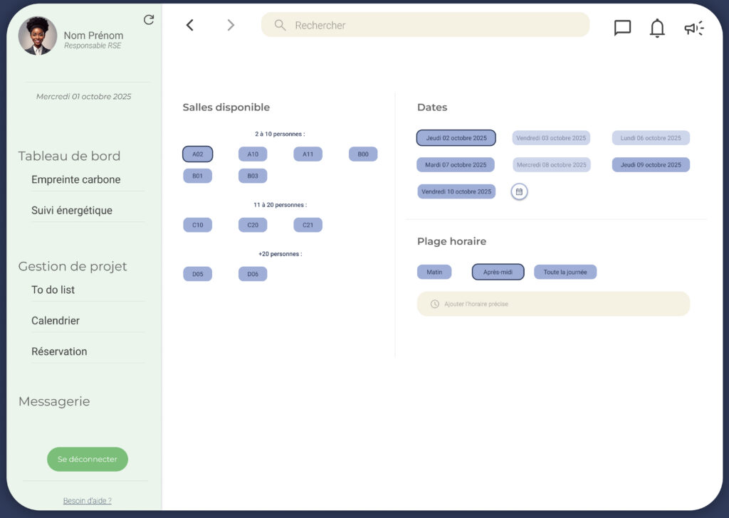Screen dimensions: 729x518
Task: Select room A10
Action: [x=253, y=154]
